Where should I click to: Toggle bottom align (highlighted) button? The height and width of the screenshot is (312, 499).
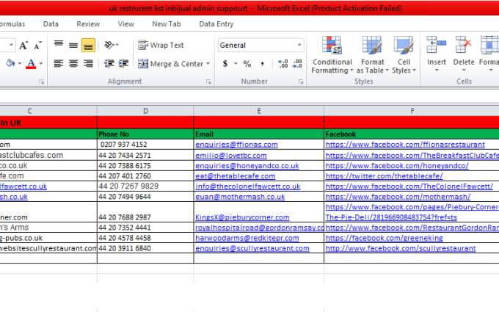(x=88, y=45)
